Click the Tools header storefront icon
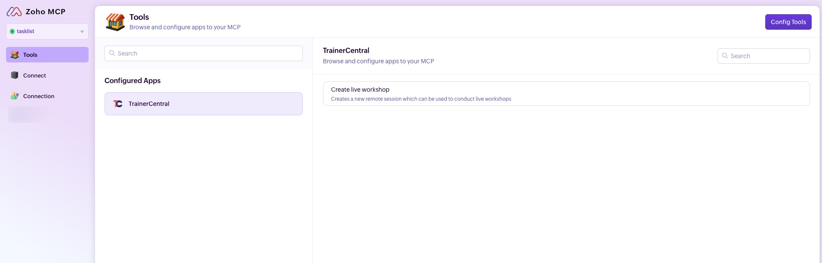 pos(115,22)
